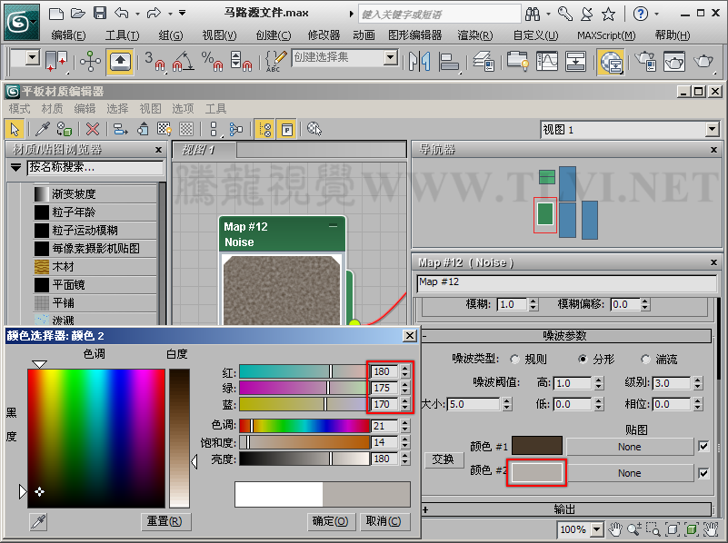The height and width of the screenshot is (543, 728).
Task: Open the 修改器 menu
Action: [324, 35]
